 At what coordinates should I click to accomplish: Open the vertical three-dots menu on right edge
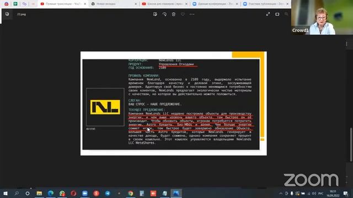click(x=346, y=44)
